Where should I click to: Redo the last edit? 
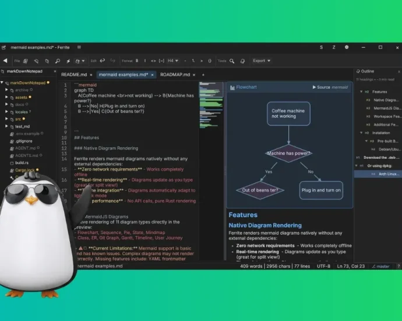coord(113,61)
